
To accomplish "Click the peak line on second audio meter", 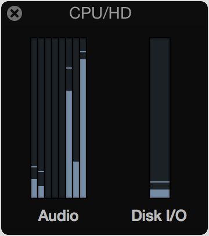I will 41,171.
